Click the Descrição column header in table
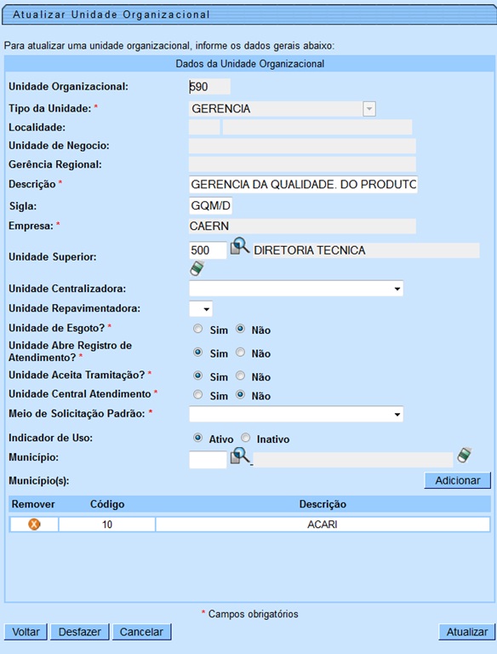Screen dimensions: 497x654 coord(323,504)
